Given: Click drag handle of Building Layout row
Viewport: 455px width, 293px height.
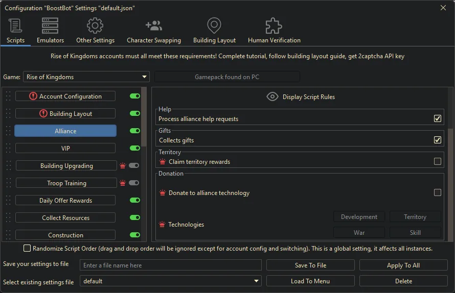Looking at the screenshot, I should click(8, 113).
